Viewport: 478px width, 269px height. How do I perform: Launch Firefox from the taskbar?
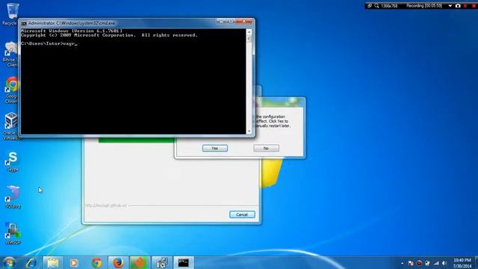click(118, 262)
